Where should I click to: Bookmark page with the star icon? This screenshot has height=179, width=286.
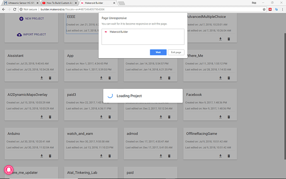point(264,9)
